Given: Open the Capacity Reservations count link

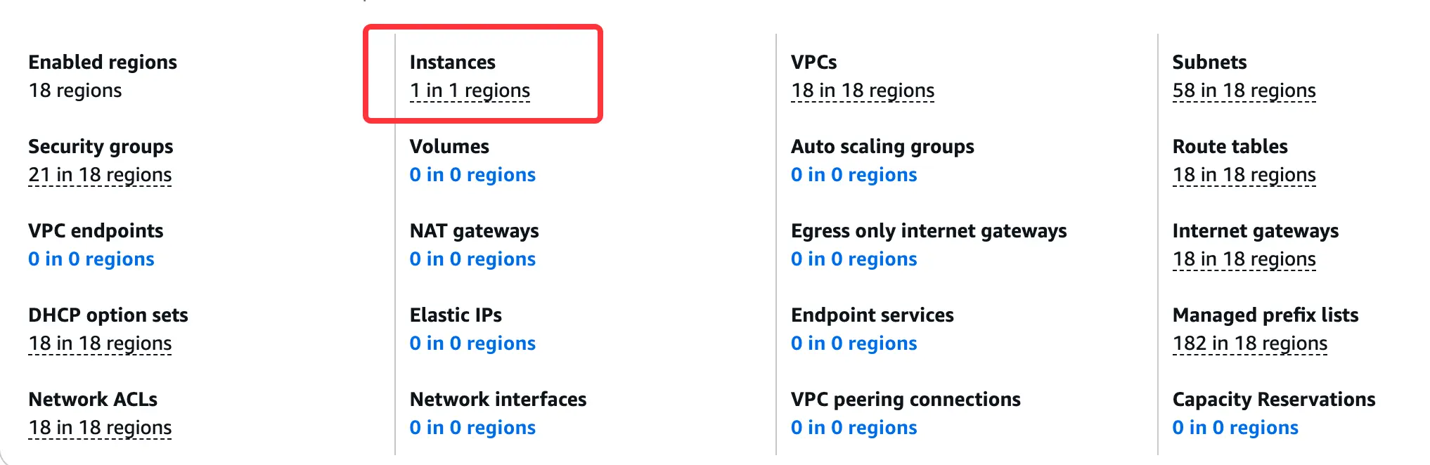Looking at the screenshot, I should [x=1235, y=428].
